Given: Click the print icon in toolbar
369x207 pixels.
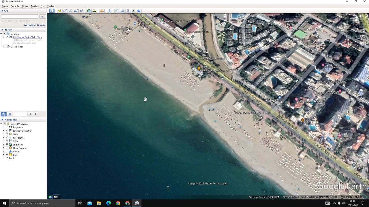Looking at the screenshot, I should (x=123, y=11).
